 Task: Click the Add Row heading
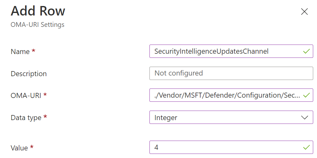[38, 11]
